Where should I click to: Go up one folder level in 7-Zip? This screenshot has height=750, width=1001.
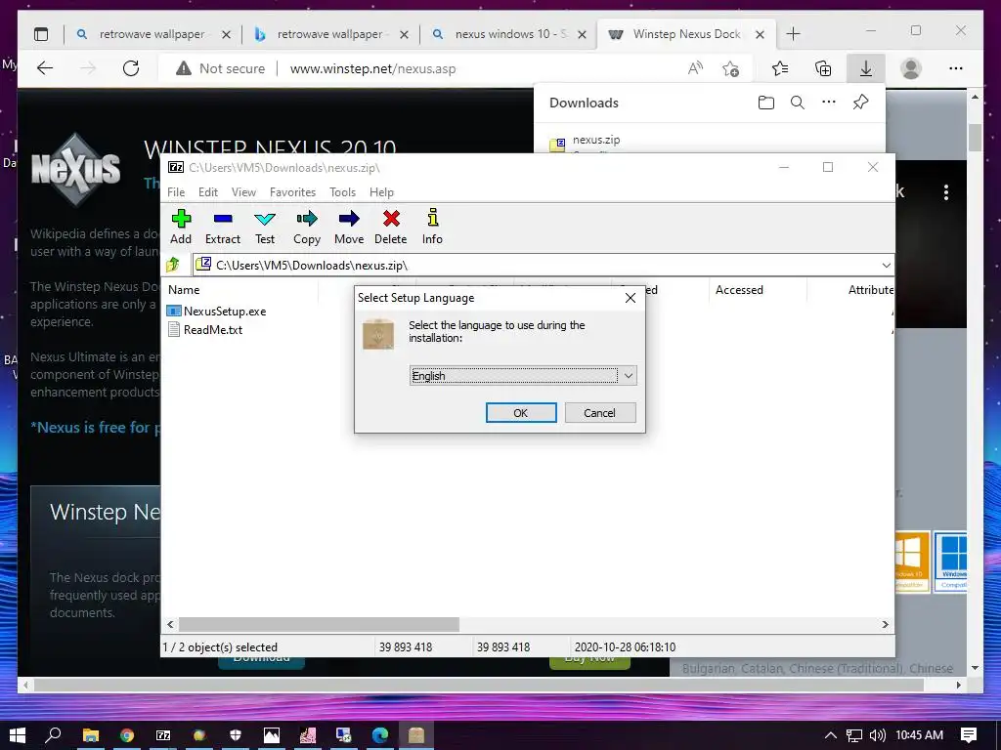(173, 264)
